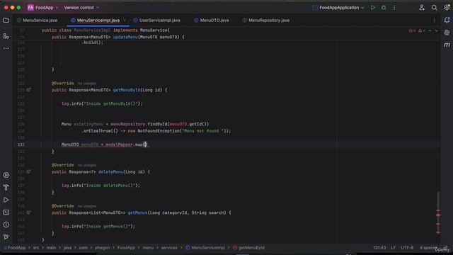Viewport: 453px width, 255px height.
Task: Open FoodAppApplication run configuration dropdown
Action: click(338, 8)
